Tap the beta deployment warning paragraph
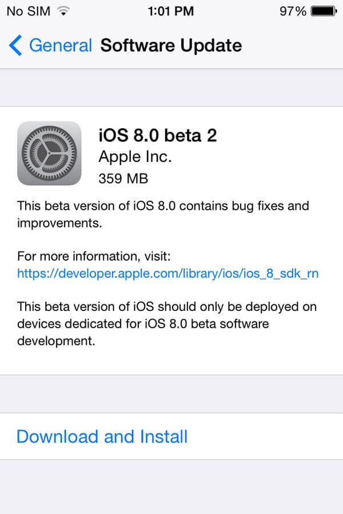The width and height of the screenshot is (343, 514). (166, 324)
